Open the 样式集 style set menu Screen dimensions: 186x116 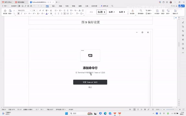[x=132, y=12]
